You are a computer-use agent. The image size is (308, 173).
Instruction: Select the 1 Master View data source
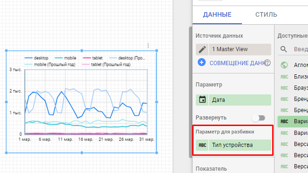pos(240,49)
